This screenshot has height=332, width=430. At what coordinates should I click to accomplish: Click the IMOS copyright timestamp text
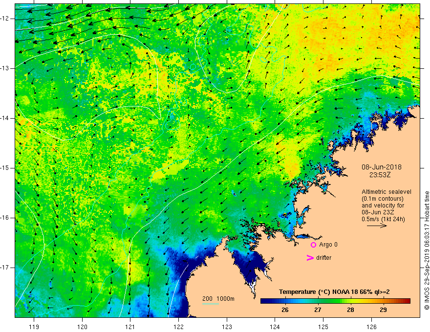click(x=427, y=250)
